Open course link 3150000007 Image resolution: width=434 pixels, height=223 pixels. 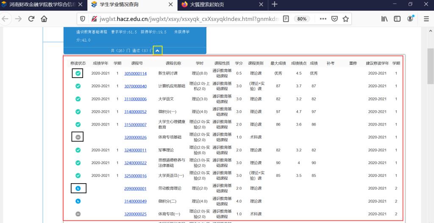pos(135,125)
